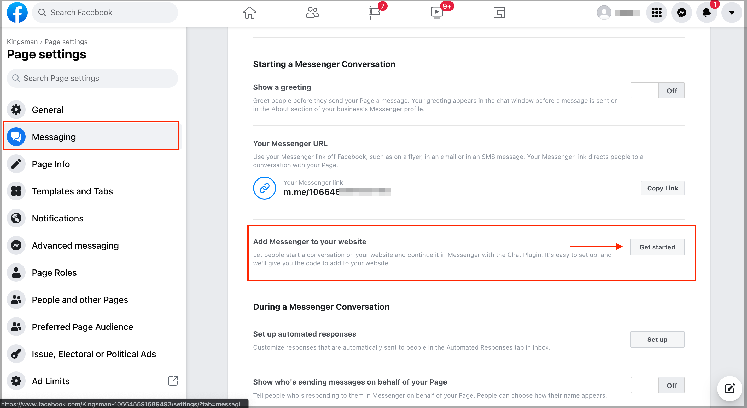Click the Page settings breadcrumb
This screenshot has width=747, height=408.
click(66, 42)
